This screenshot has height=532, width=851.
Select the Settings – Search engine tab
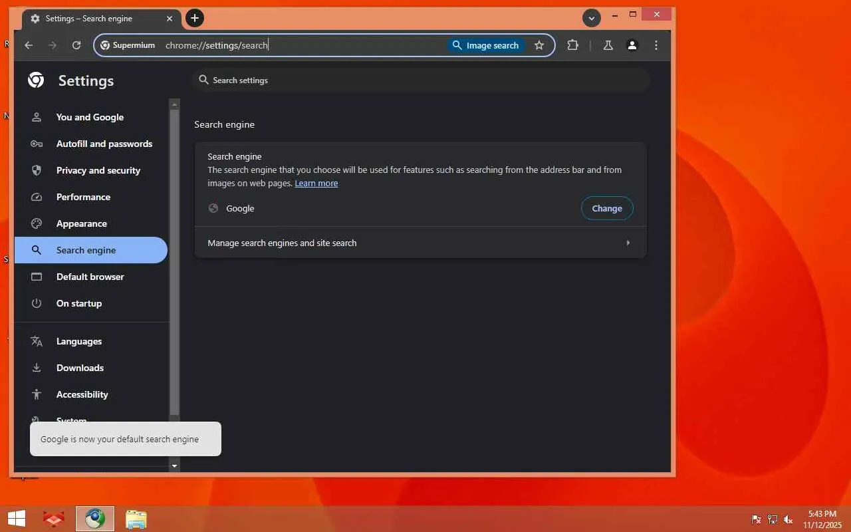[x=101, y=19]
